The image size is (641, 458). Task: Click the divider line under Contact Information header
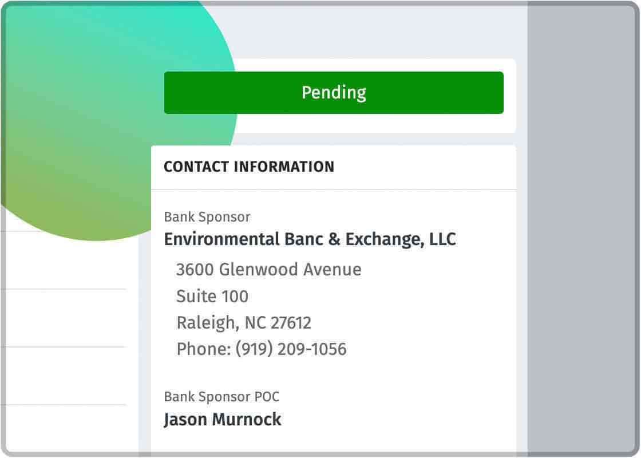(334, 189)
